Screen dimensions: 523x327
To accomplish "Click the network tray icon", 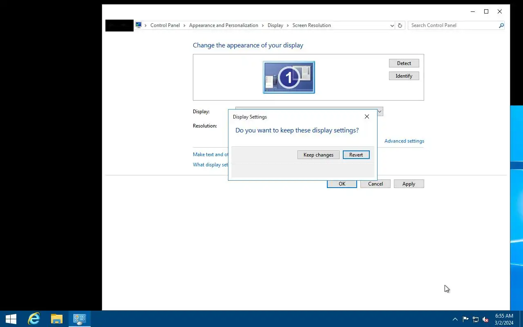I will click(476, 319).
